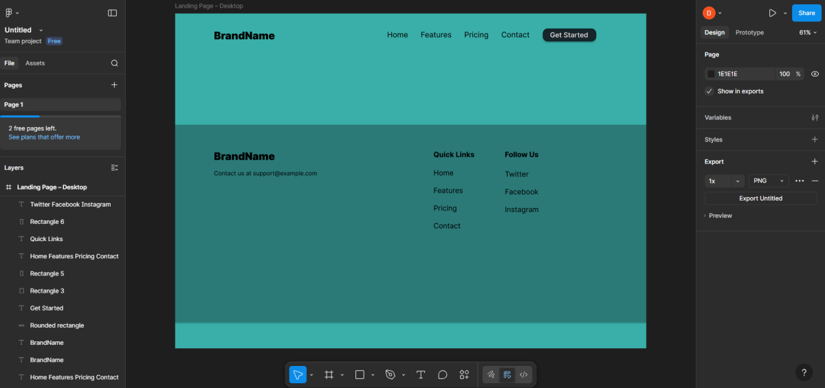Select the Frame tool
This screenshot has width=825, height=388.
(x=329, y=374)
